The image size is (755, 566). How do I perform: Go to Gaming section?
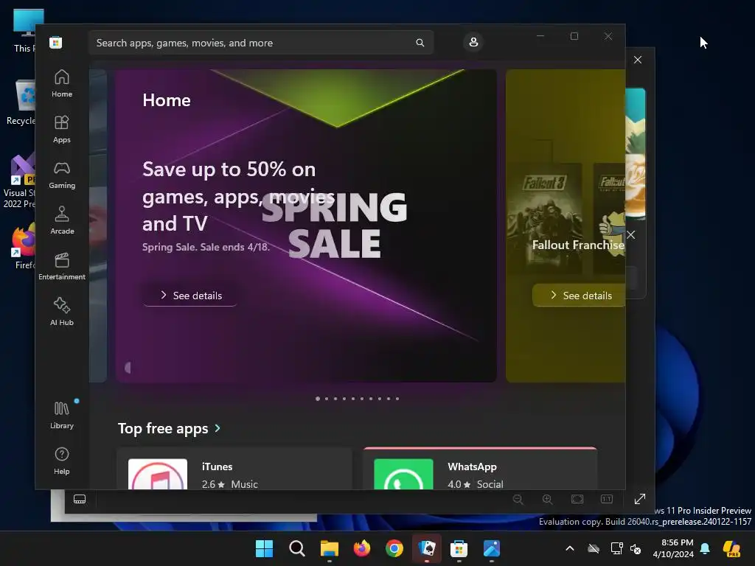point(62,175)
